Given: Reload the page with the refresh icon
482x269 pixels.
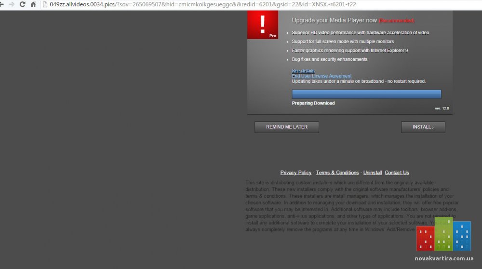Looking at the screenshot, I should [22, 4].
